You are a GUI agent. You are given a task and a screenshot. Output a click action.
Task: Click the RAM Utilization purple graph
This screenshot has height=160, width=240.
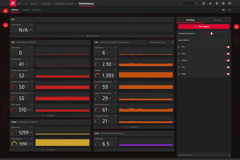tap(146, 142)
